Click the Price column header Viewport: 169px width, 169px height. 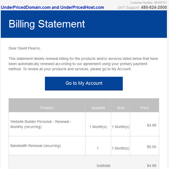(144, 108)
